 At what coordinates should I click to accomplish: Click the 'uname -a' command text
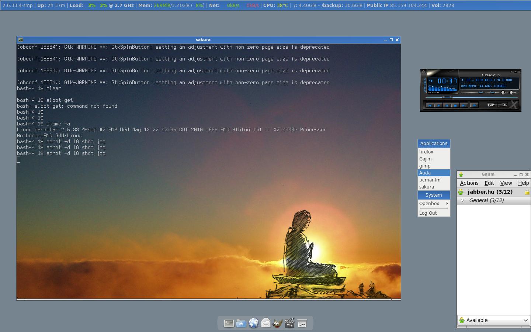pos(58,124)
